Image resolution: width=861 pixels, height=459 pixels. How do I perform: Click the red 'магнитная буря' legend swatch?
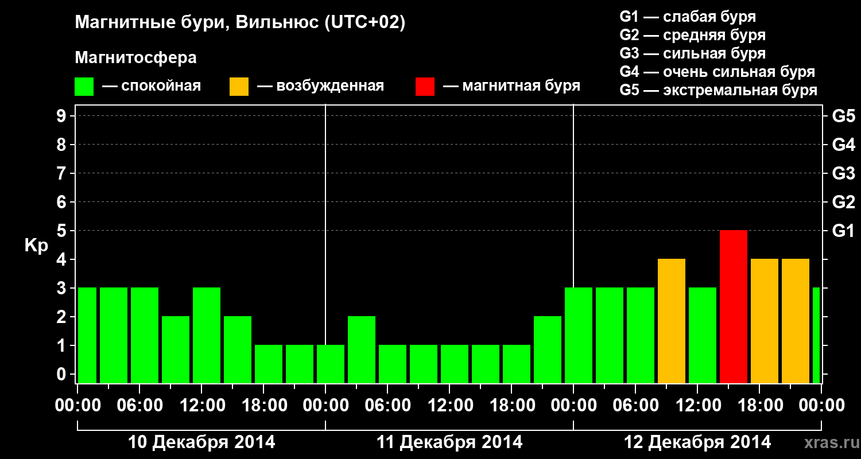click(425, 87)
